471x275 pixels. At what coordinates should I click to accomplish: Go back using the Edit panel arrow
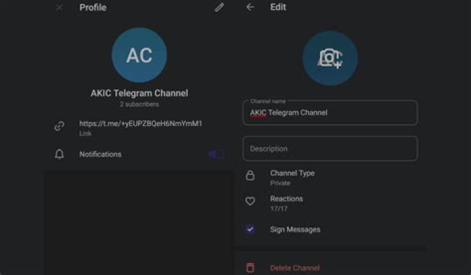250,8
